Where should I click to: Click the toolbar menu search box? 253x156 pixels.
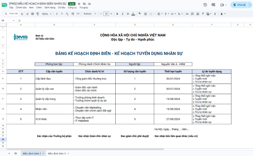tap(11, 14)
